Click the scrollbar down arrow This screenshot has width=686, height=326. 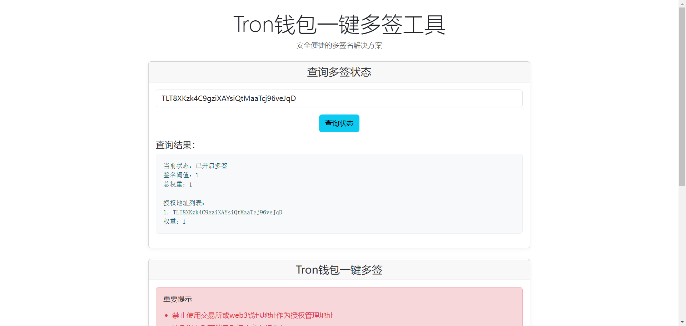[x=682, y=322]
